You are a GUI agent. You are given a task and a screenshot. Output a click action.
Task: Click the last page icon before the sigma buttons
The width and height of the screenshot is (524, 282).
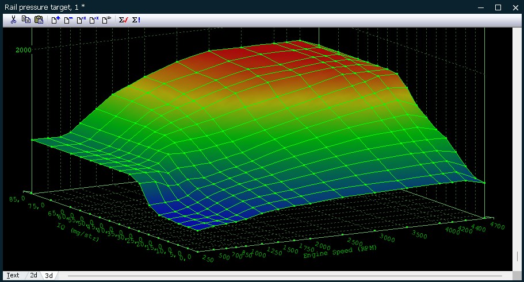tap(106, 20)
